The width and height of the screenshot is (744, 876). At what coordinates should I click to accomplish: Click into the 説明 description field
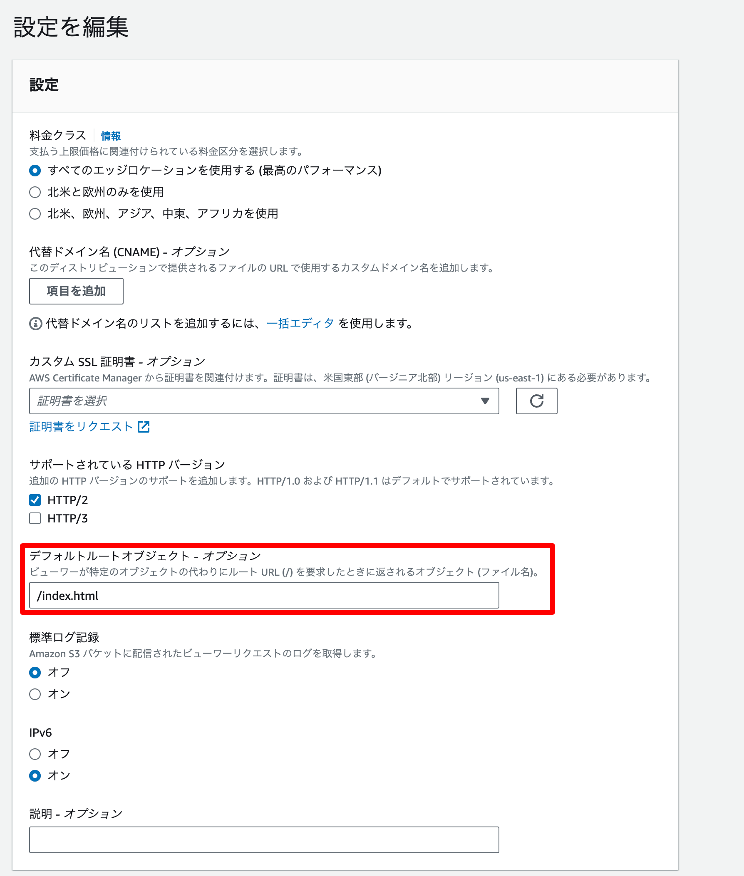pos(264,840)
